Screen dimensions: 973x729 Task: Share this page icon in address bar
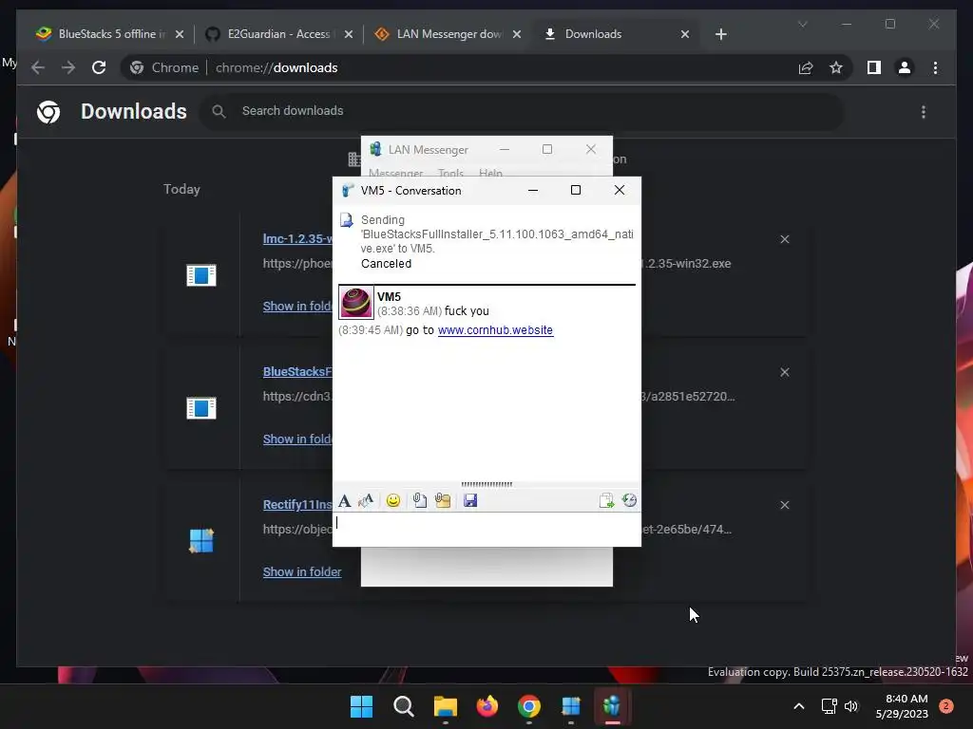point(806,67)
